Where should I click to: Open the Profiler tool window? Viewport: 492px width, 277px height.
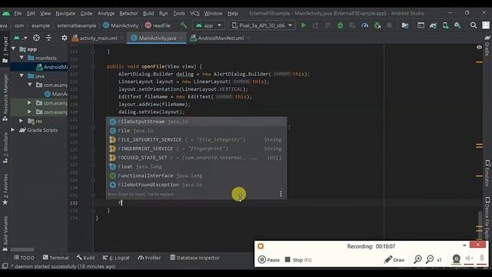click(x=149, y=258)
